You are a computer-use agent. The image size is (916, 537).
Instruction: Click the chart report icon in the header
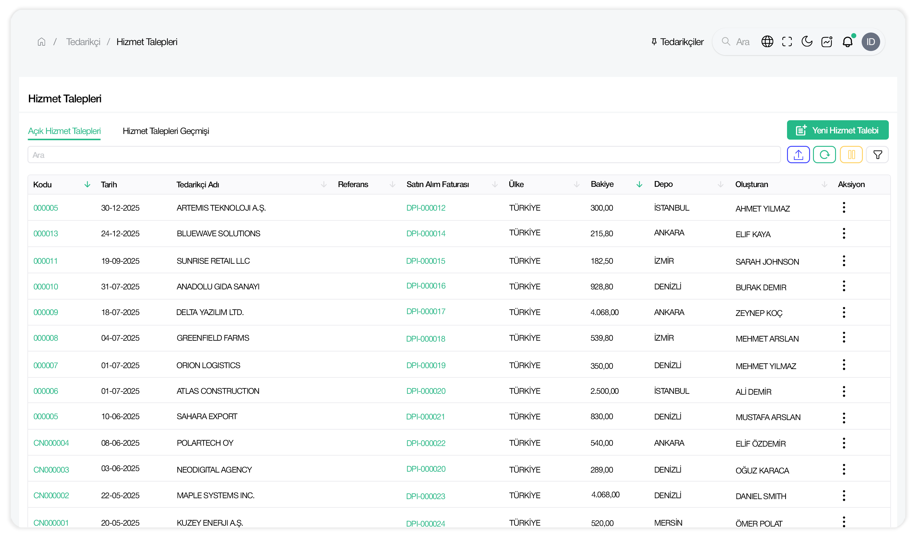(827, 42)
